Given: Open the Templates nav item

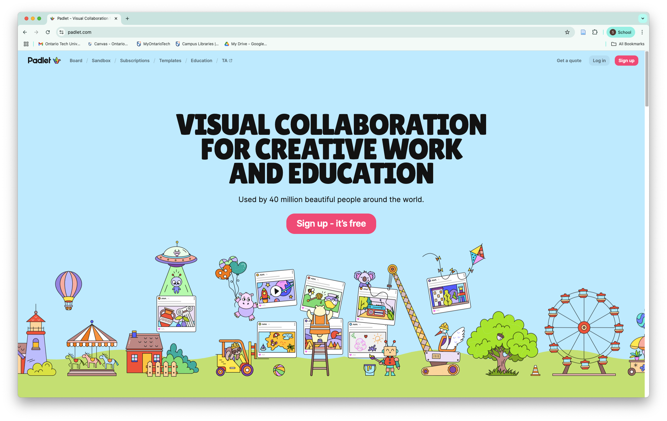Looking at the screenshot, I should [170, 61].
